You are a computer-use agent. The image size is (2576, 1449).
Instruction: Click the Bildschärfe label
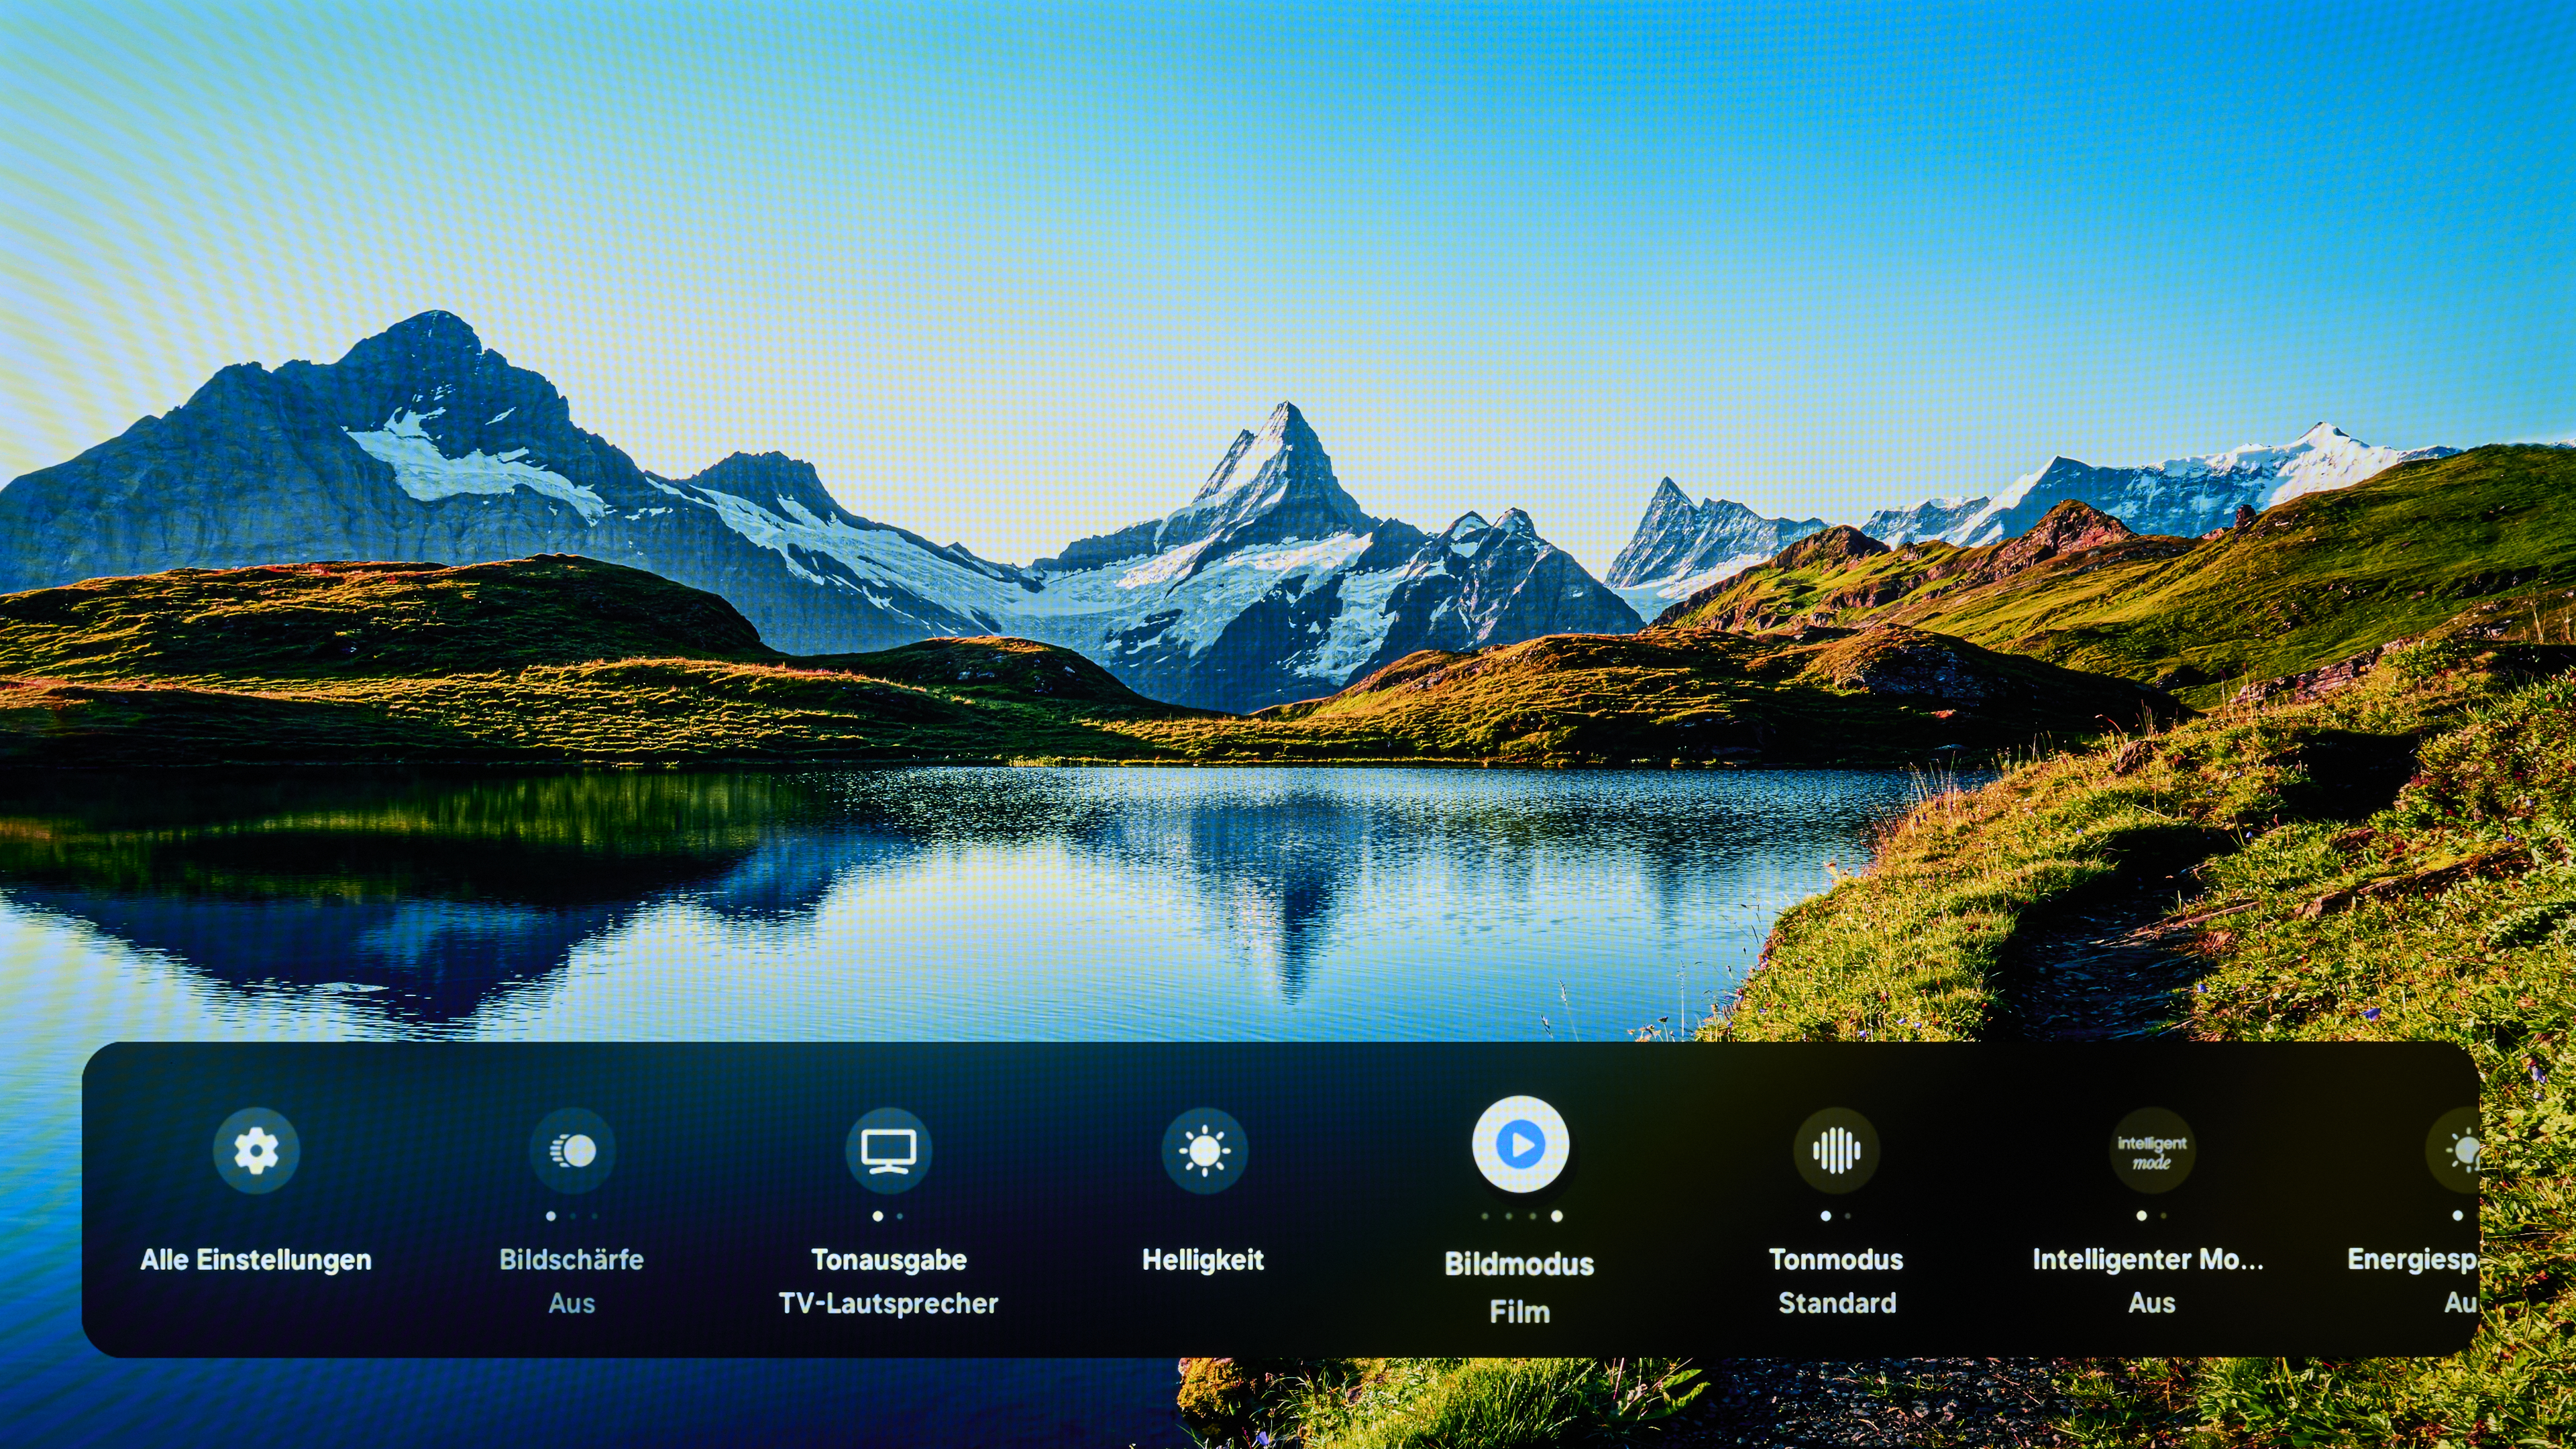(572, 1260)
